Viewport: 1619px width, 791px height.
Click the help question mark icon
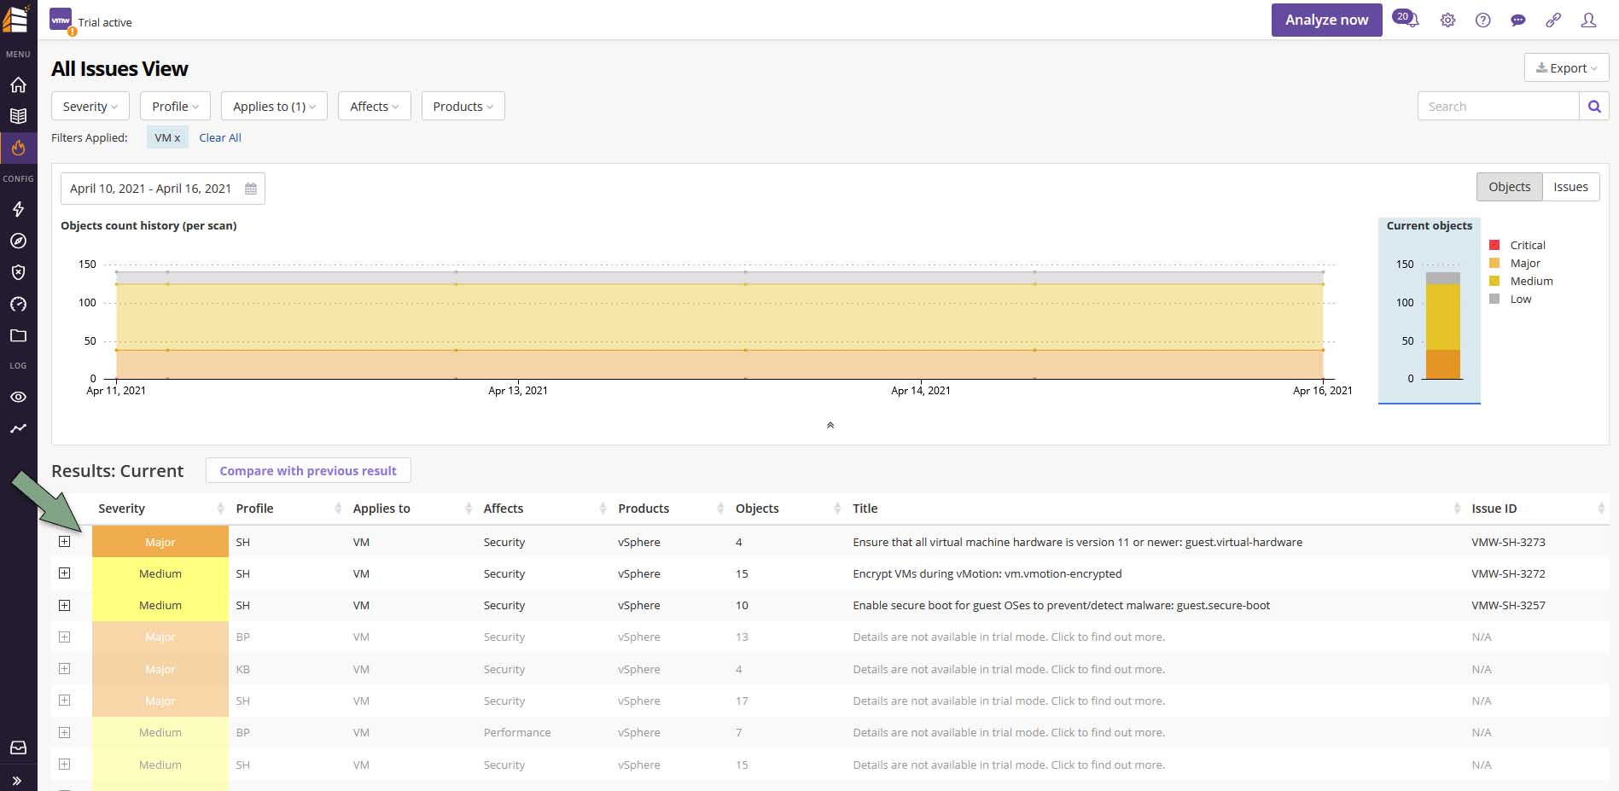pos(1482,20)
